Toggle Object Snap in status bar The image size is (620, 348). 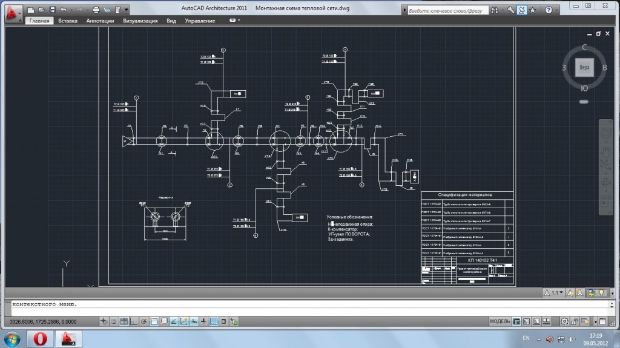pyautogui.click(x=154, y=321)
